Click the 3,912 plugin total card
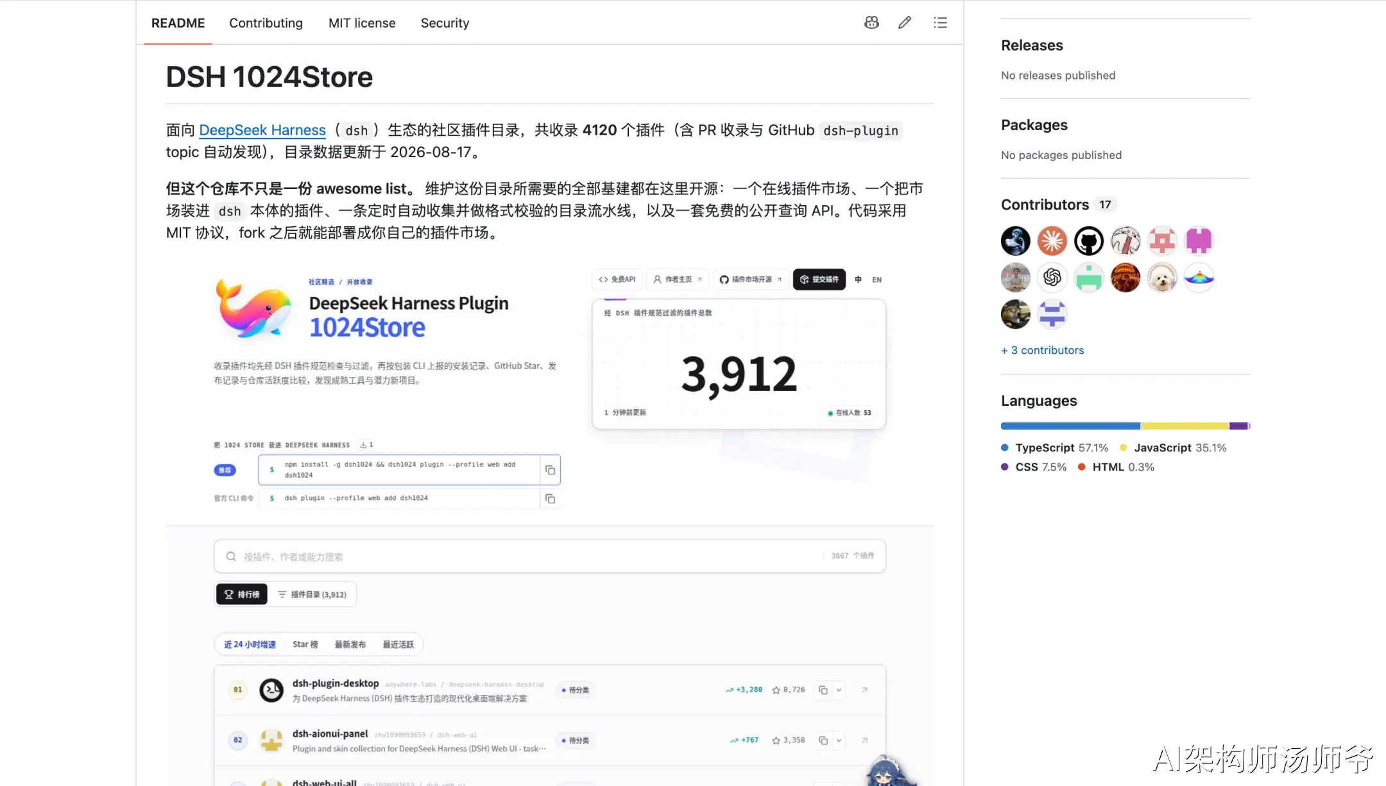This screenshot has height=786, width=1386. click(739, 364)
